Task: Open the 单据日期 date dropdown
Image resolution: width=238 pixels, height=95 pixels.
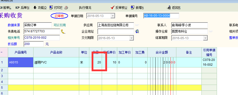Action: tap(113, 16)
